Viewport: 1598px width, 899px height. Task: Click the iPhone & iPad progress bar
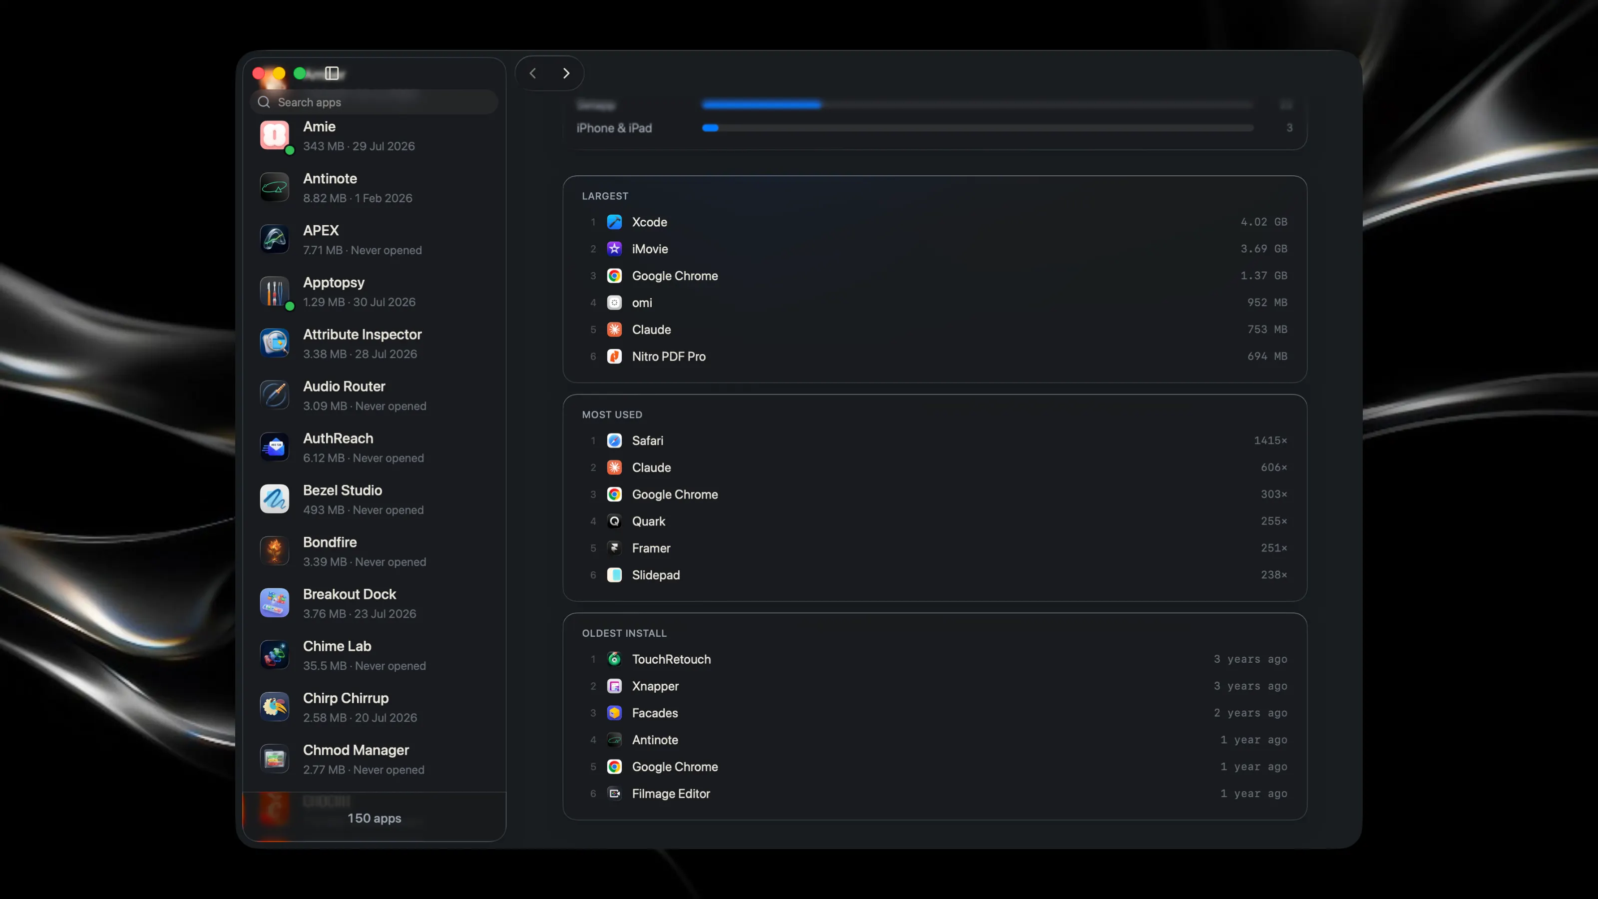[978, 128]
